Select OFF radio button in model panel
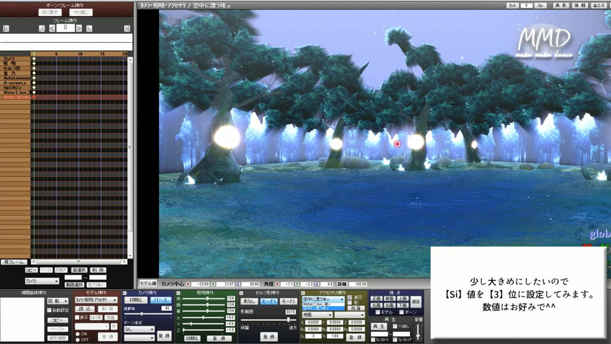This screenshot has height=344, width=611. tap(78, 340)
